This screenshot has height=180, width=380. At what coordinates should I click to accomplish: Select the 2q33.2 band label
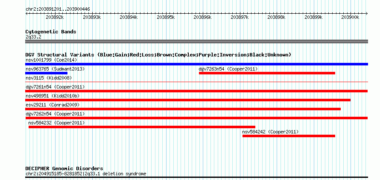tap(33, 37)
